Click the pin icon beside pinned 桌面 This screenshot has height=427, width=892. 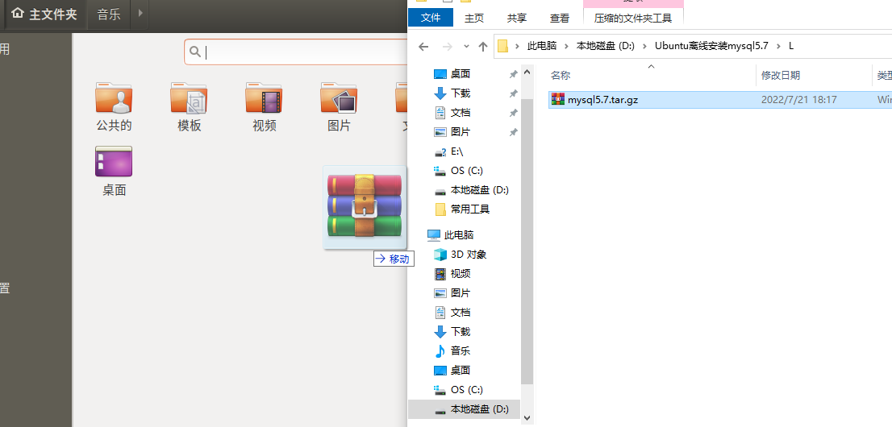pos(513,74)
